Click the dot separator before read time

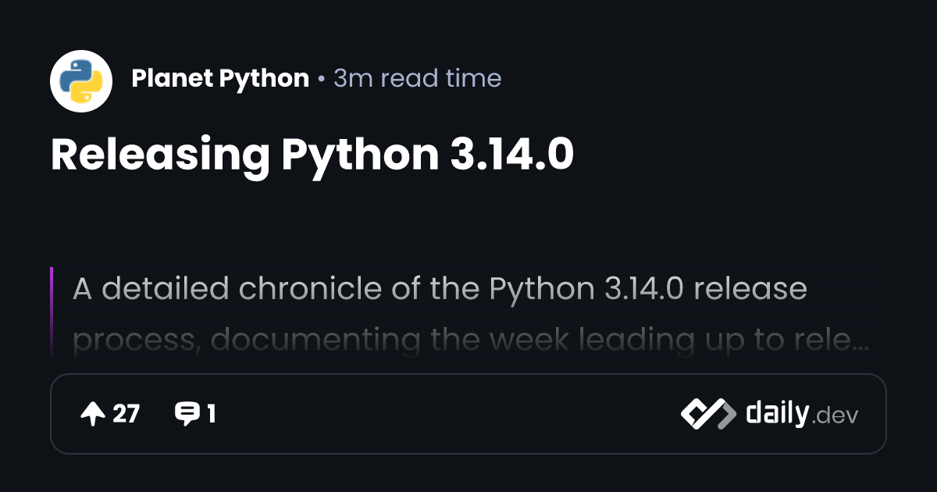321,80
